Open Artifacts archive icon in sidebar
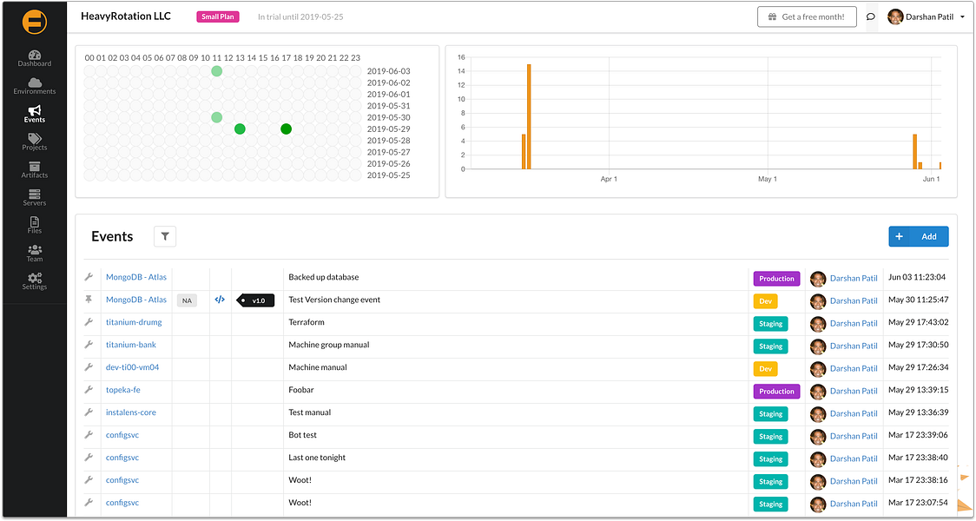 click(x=35, y=166)
